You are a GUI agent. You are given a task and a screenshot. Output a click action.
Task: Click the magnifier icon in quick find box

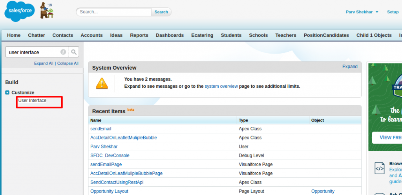pyautogui.click(x=74, y=52)
